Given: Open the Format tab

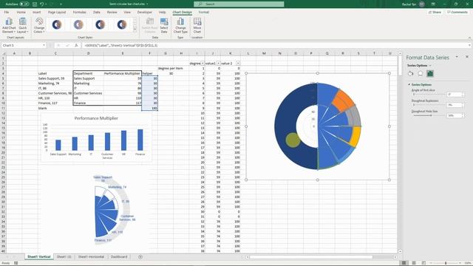Looking at the screenshot, I should 204,12.
